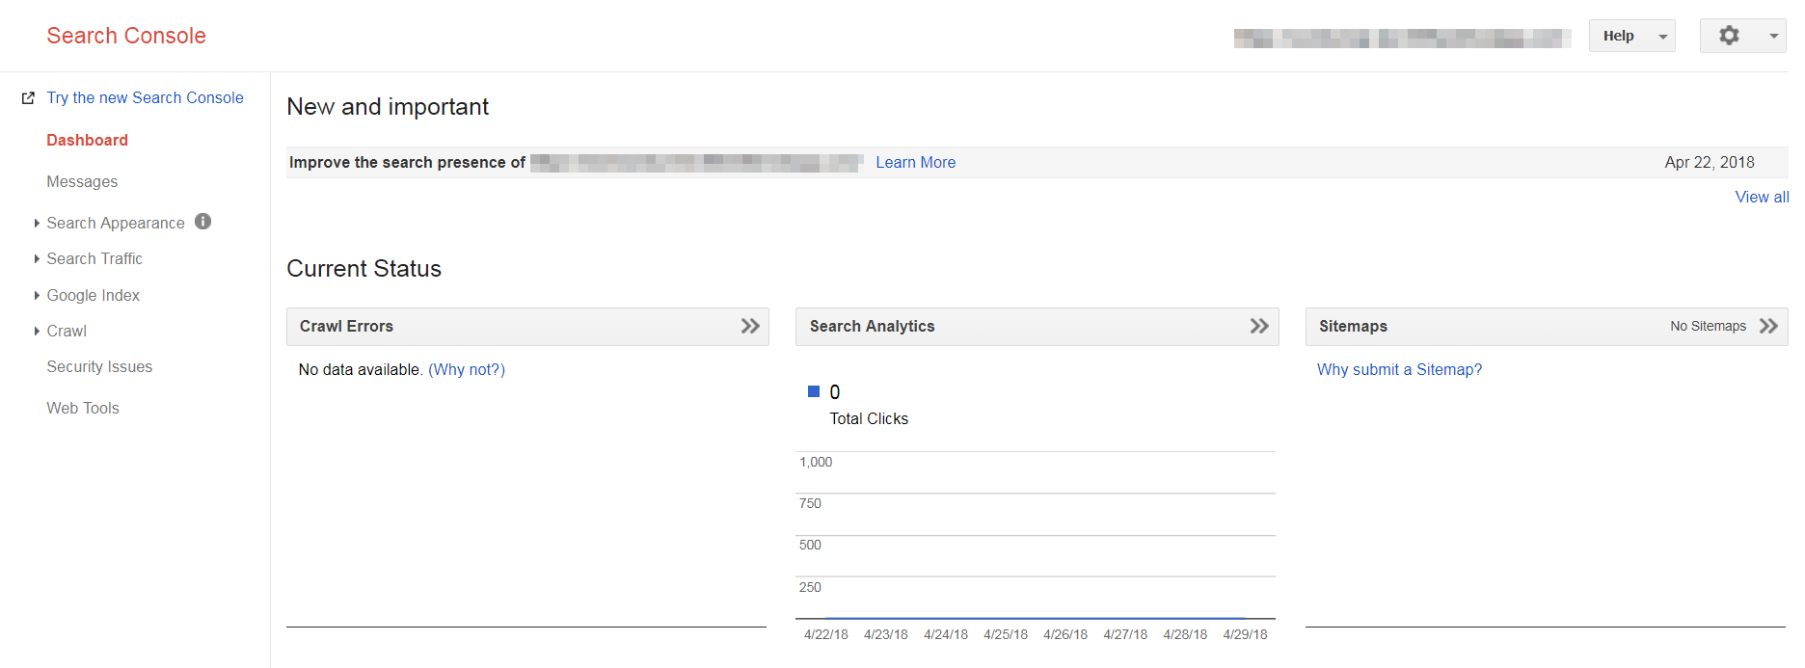
Task: Open Security Issues page
Action: (x=99, y=366)
